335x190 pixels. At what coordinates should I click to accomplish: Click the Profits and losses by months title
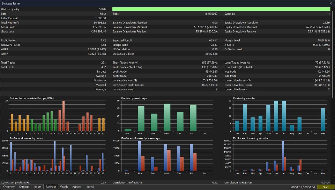(x=251, y=138)
